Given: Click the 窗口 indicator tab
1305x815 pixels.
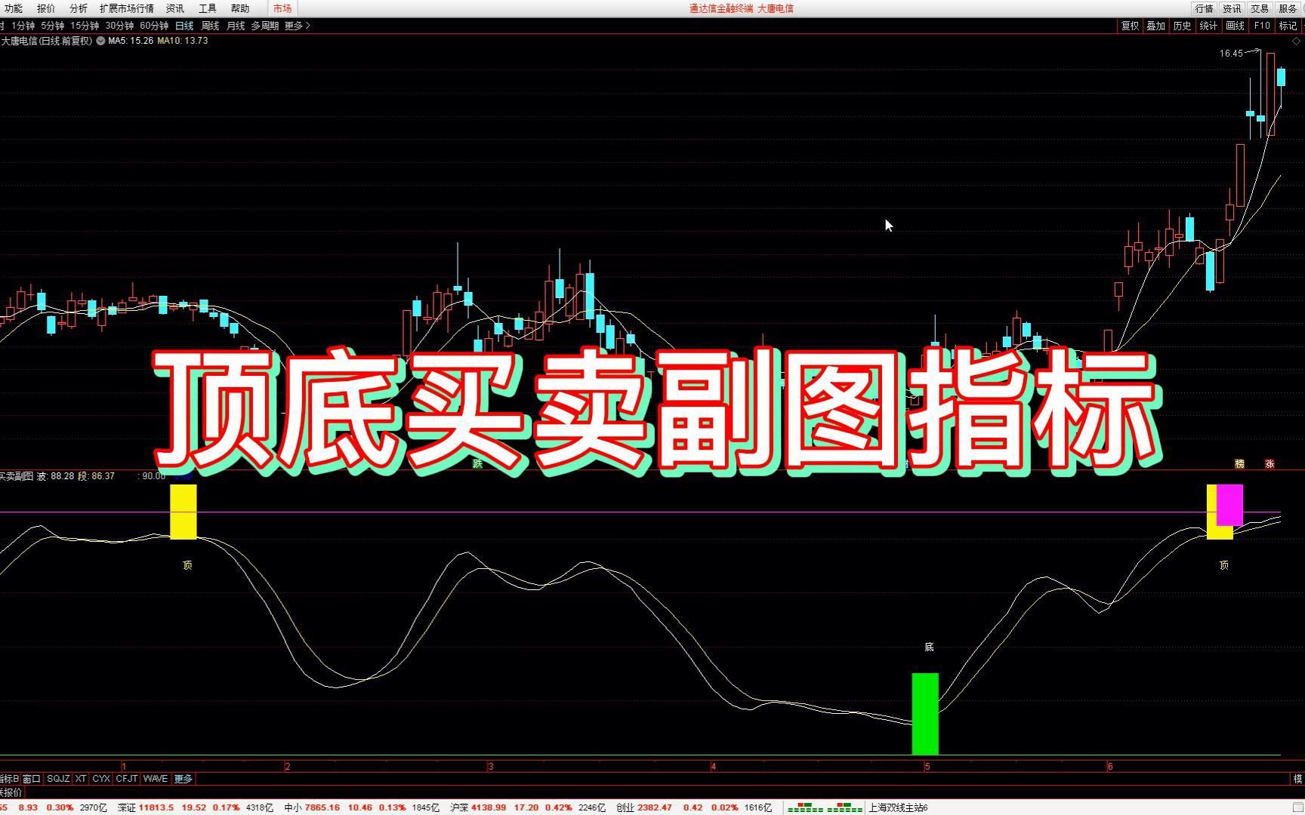Looking at the screenshot, I should pyautogui.click(x=31, y=779).
